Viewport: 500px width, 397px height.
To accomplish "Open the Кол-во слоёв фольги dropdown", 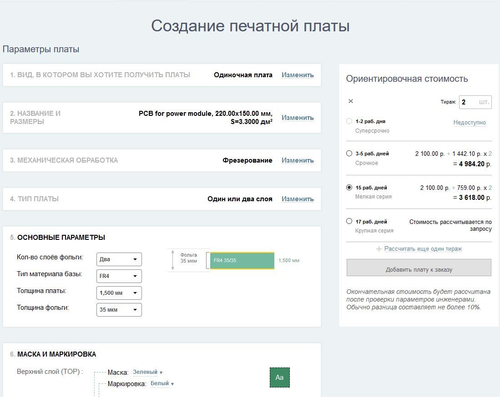I will coord(119,259).
